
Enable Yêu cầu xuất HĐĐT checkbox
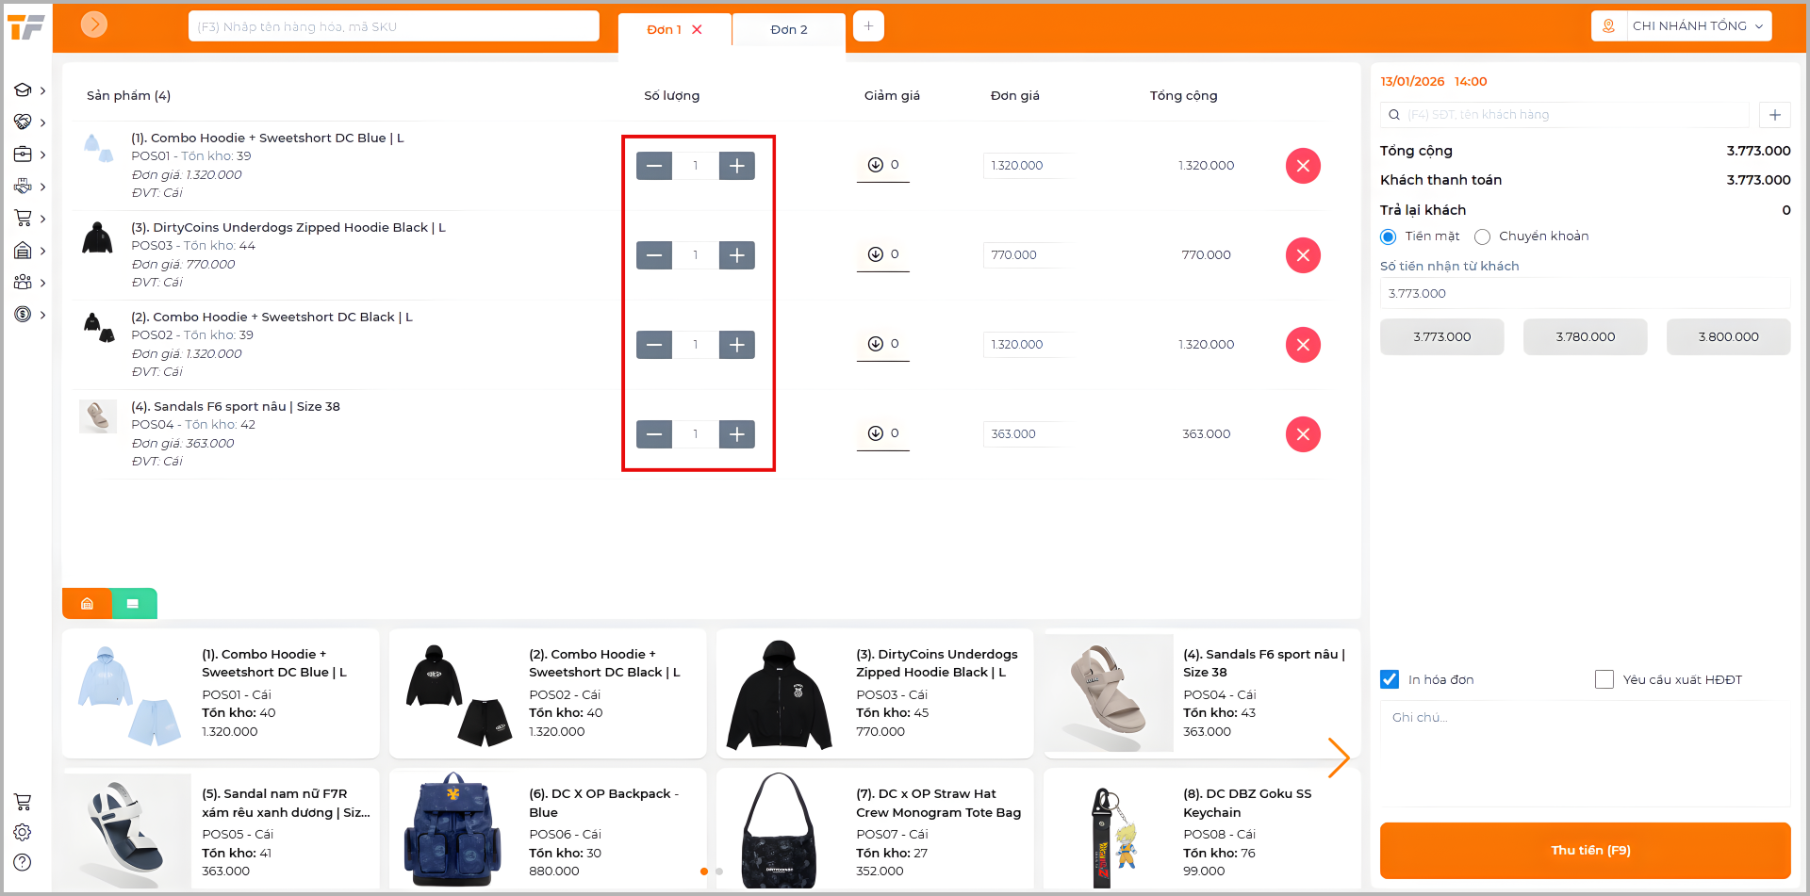click(1604, 679)
